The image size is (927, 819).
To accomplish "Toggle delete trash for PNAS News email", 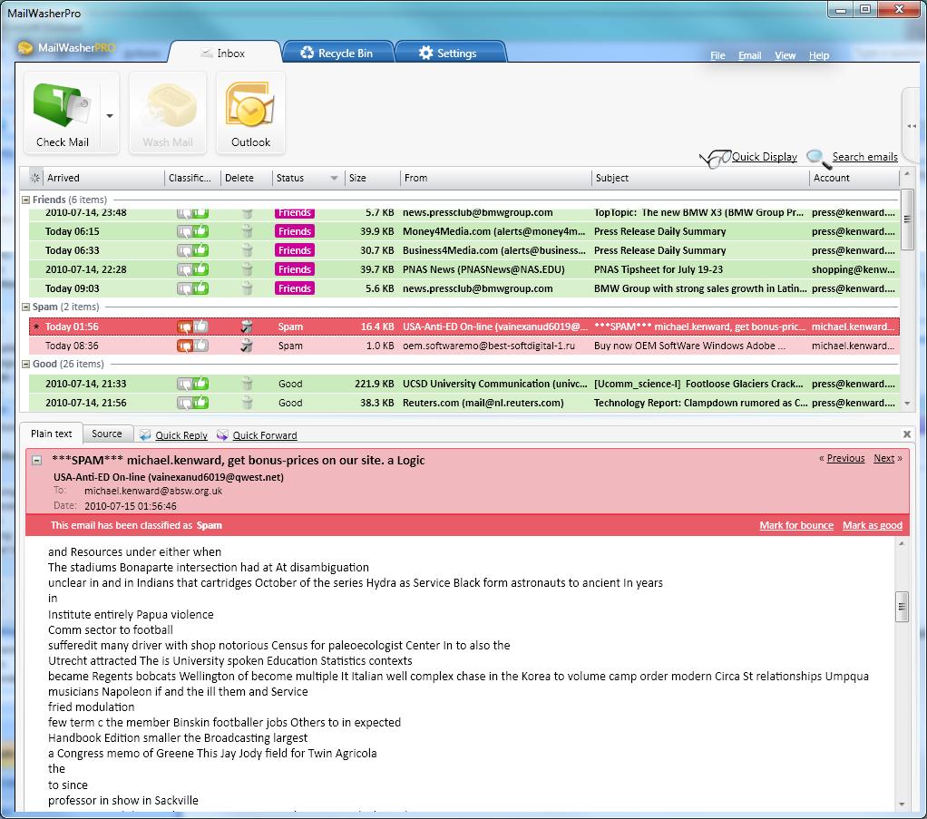I will [247, 269].
